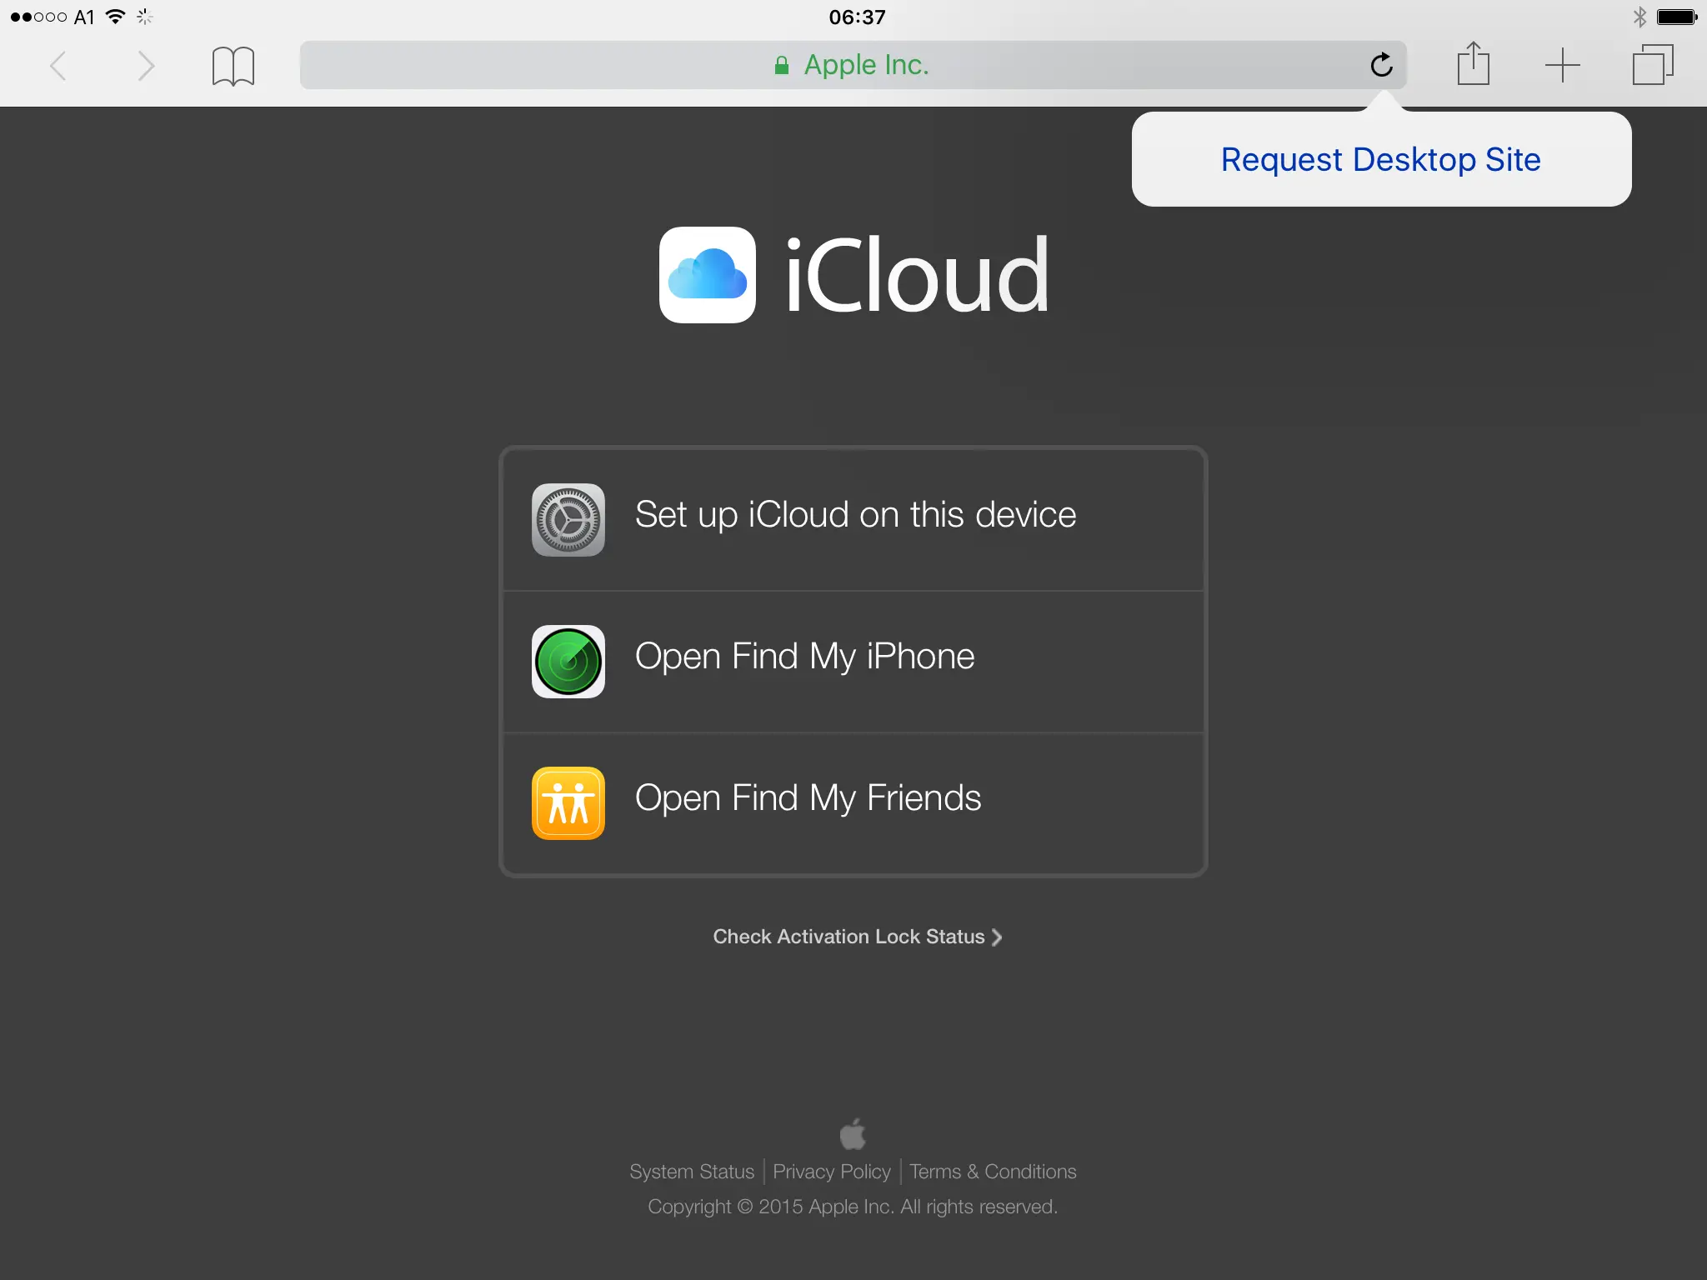Open the Bookmarks book icon
The image size is (1707, 1280).
(233, 66)
